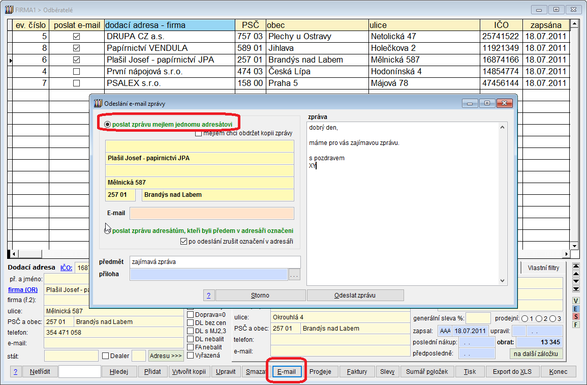Click the red S side icon

pyautogui.click(x=576, y=316)
